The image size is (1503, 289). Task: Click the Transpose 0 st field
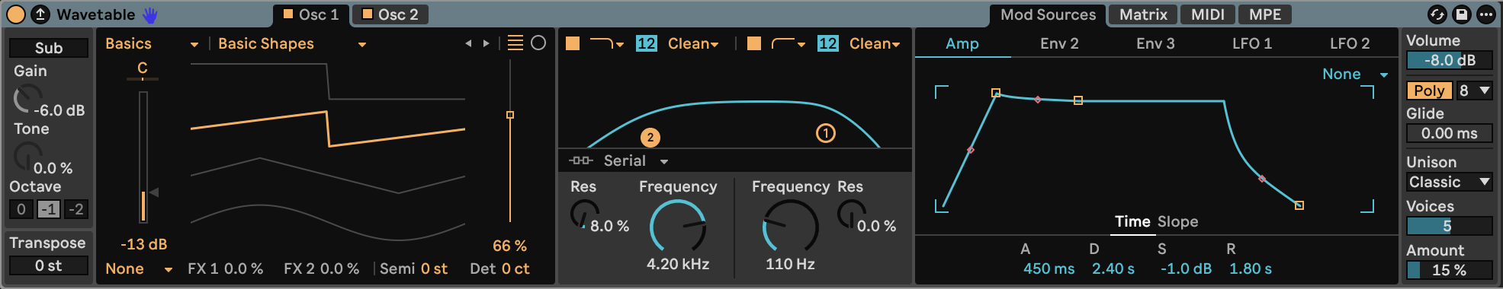coord(49,265)
